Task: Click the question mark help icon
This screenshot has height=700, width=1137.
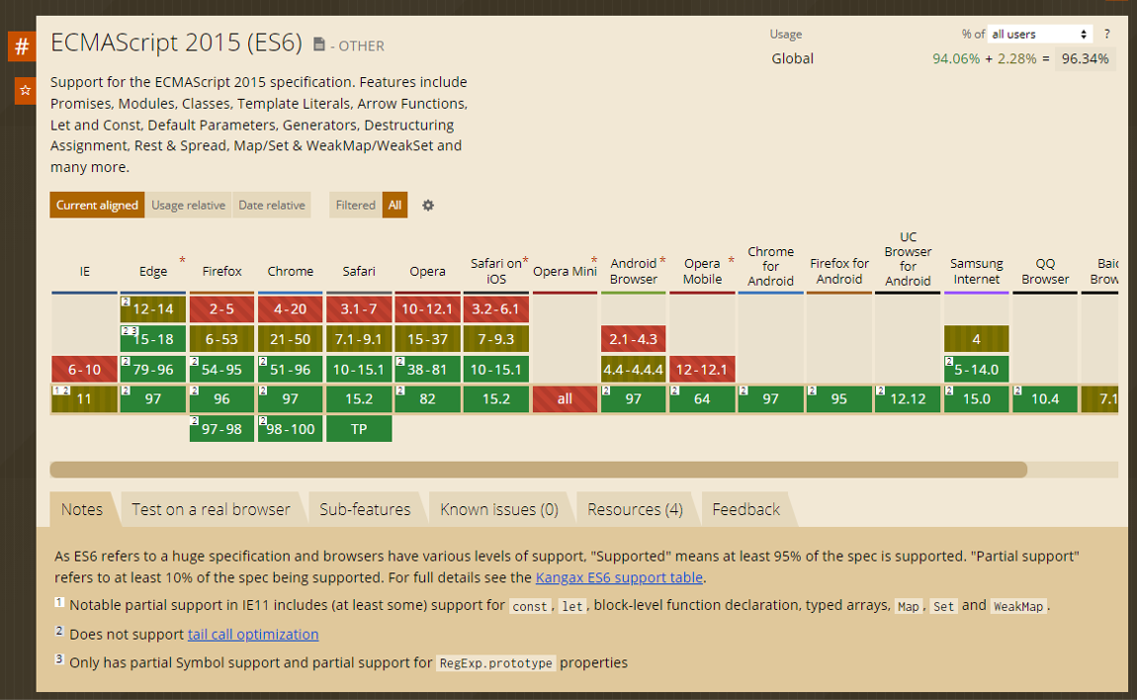Action: [x=1106, y=35]
